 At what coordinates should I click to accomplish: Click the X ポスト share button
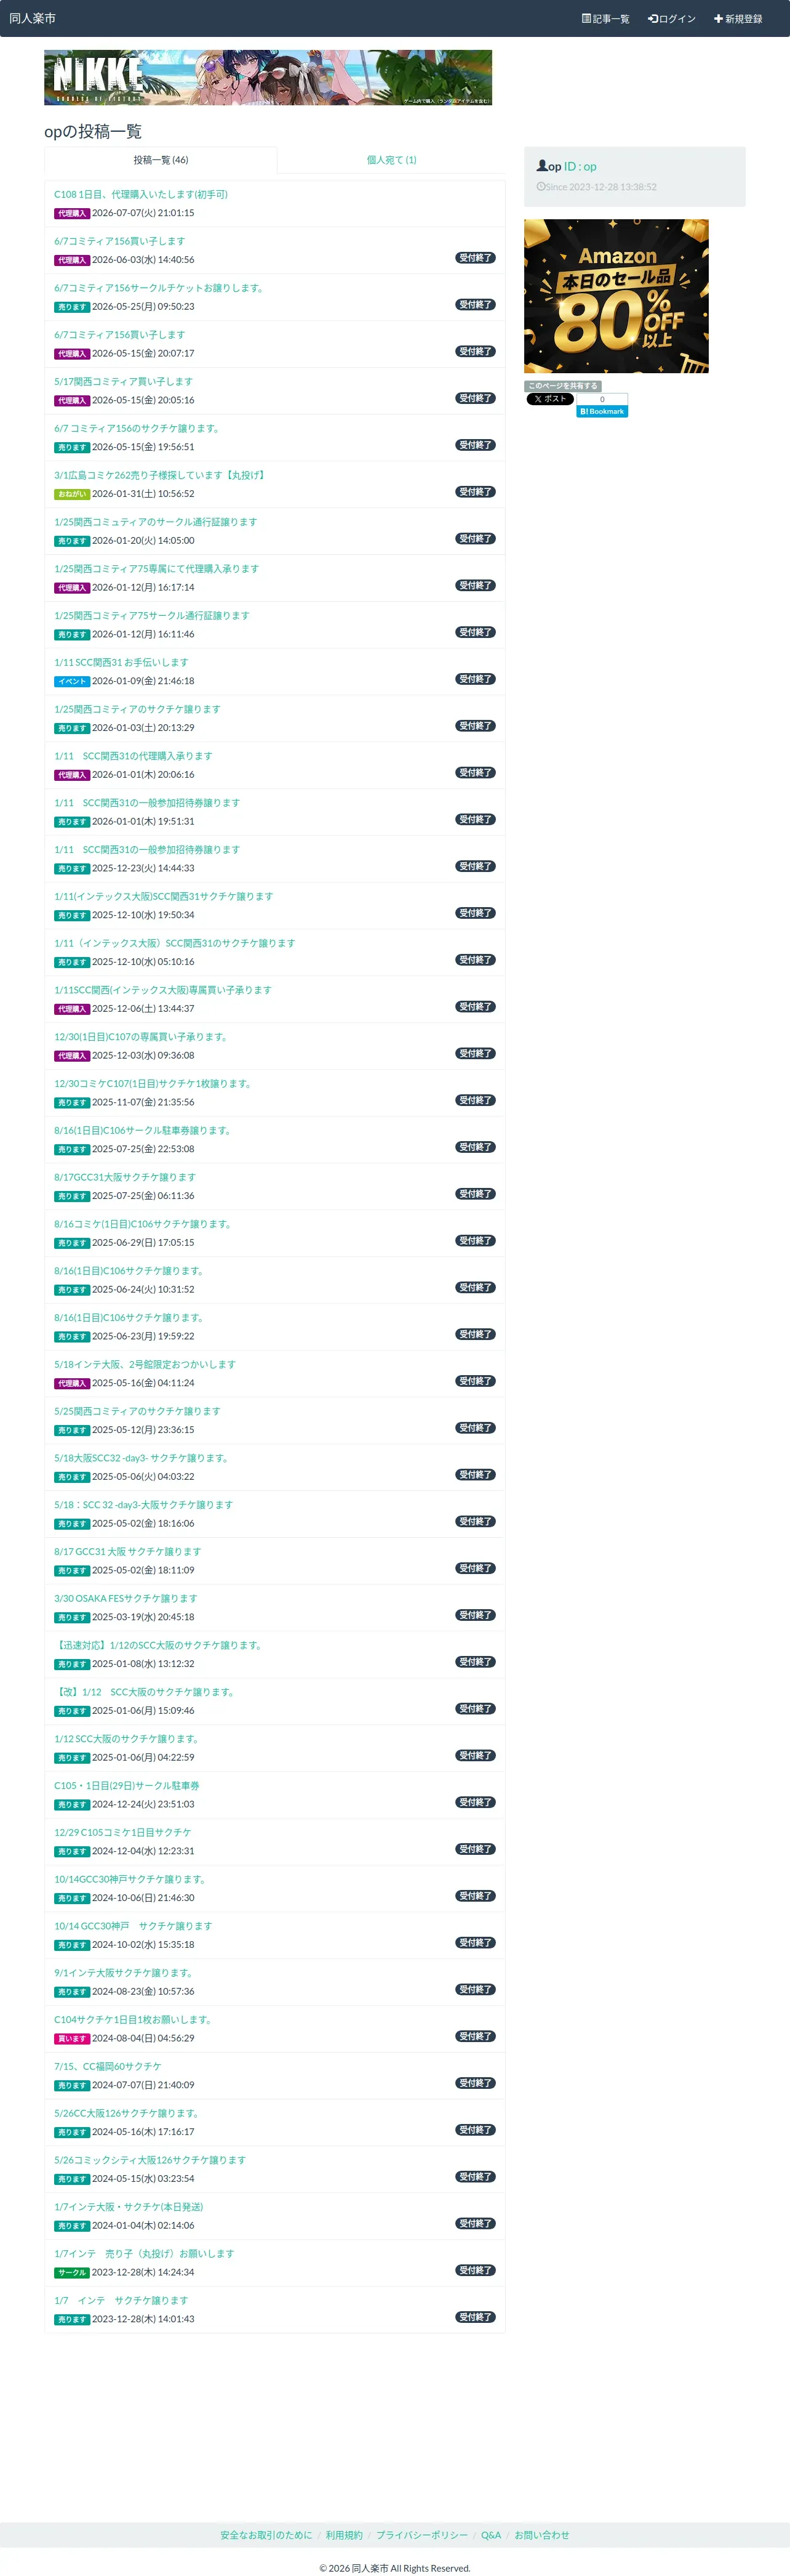pyautogui.click(x=550, y=399)
